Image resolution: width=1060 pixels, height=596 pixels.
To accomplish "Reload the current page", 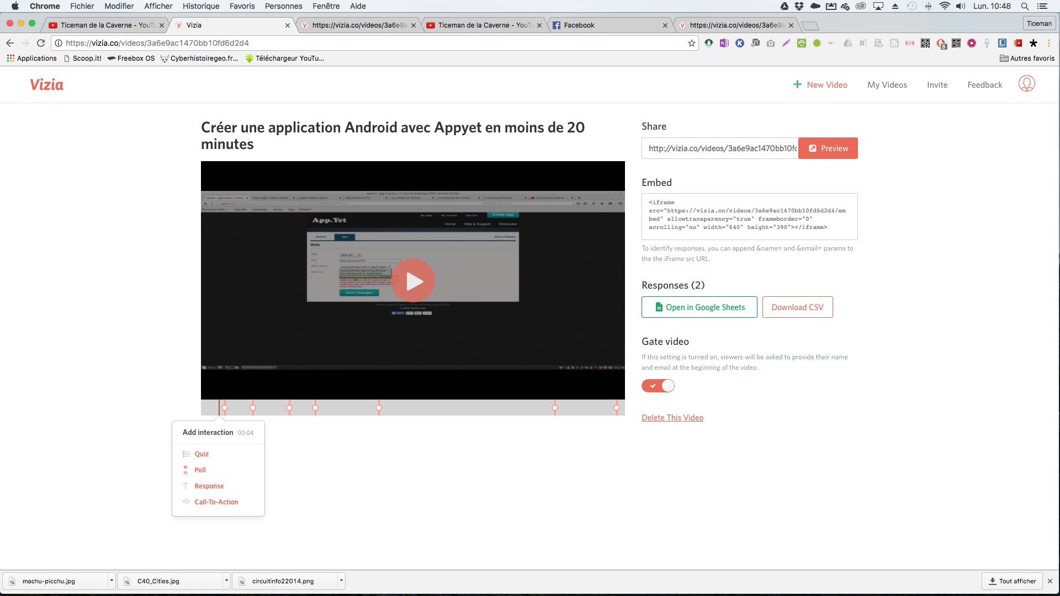I will pos(41,43).
